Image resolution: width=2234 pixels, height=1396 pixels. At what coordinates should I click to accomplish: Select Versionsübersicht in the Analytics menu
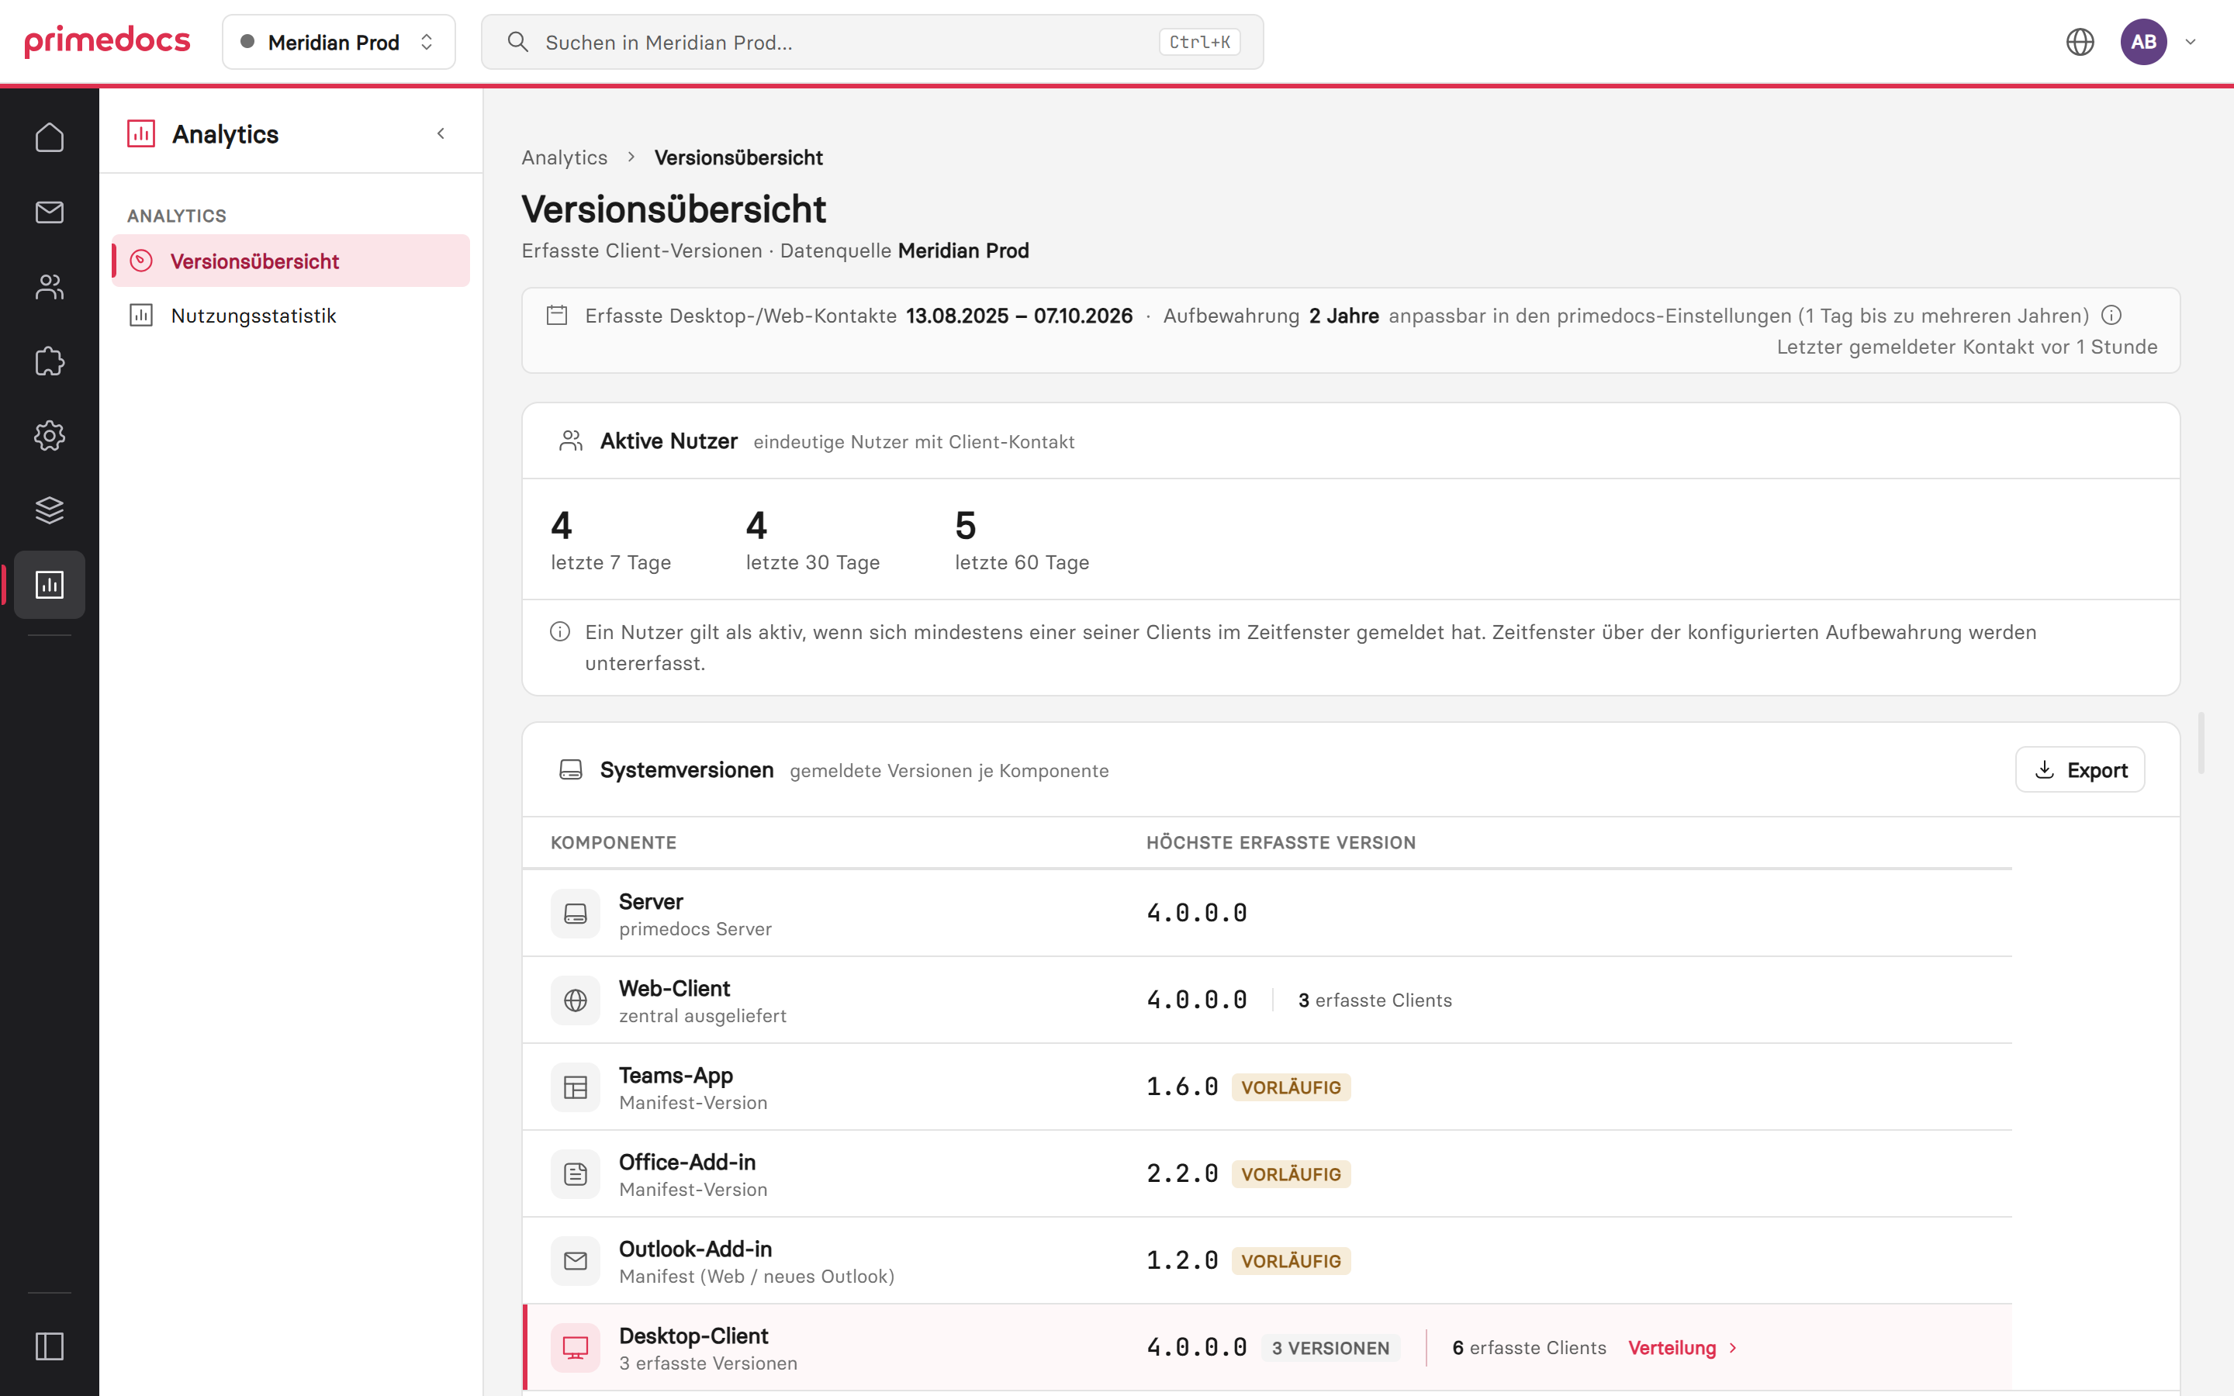(x=291, y=261)
